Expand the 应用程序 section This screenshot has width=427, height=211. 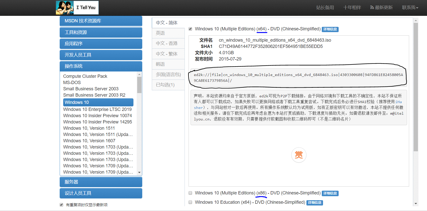101,44
